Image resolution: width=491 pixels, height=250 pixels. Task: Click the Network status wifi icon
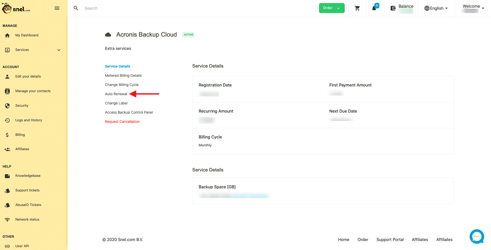coord(7,220)
